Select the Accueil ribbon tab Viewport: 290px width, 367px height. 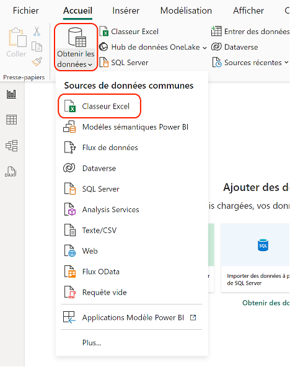click(77, 11)
